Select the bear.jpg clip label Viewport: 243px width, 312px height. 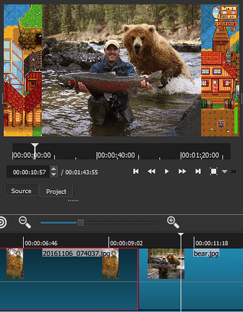coord(206,253)
